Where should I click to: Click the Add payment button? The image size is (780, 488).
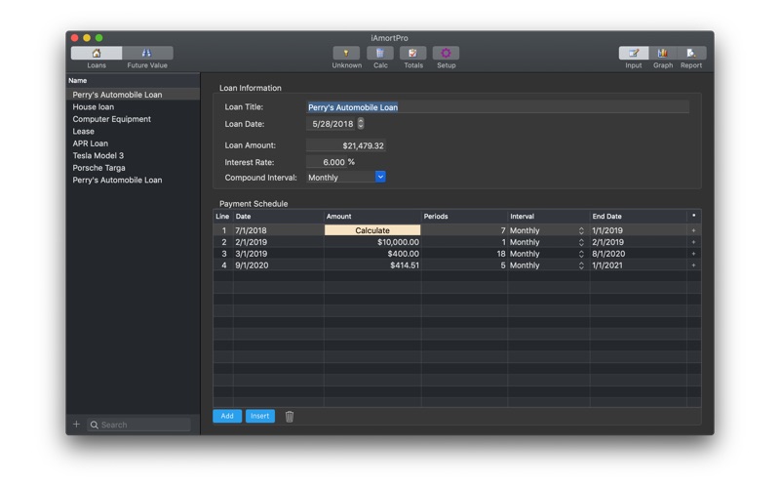(x=227, y=416)
